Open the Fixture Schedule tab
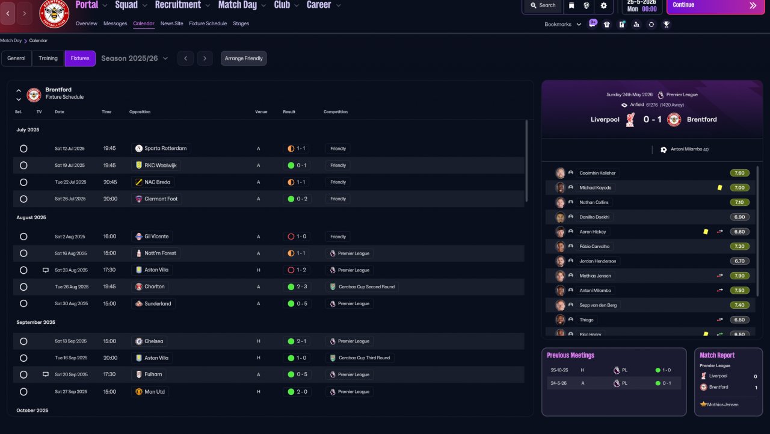 tap(208, 23)
